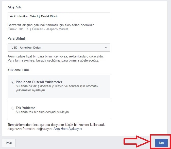Viewport: 171px width, 149px height.
Task: Click the Para Birimi heading label
Action: pos(16,38)
